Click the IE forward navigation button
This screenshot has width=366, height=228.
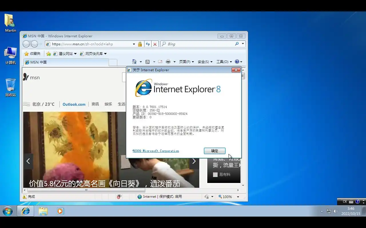(x=34, y=44)
